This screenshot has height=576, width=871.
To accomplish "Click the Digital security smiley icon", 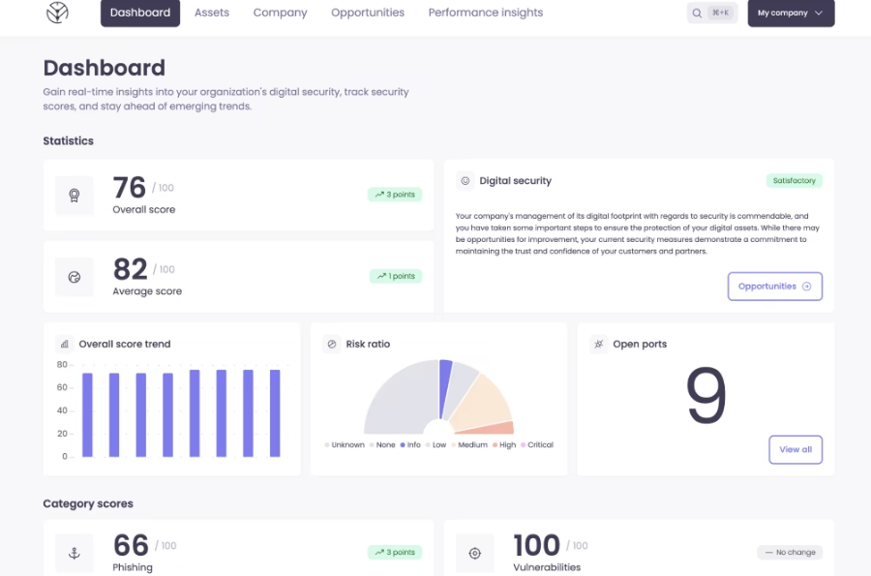I will point(465,180).
